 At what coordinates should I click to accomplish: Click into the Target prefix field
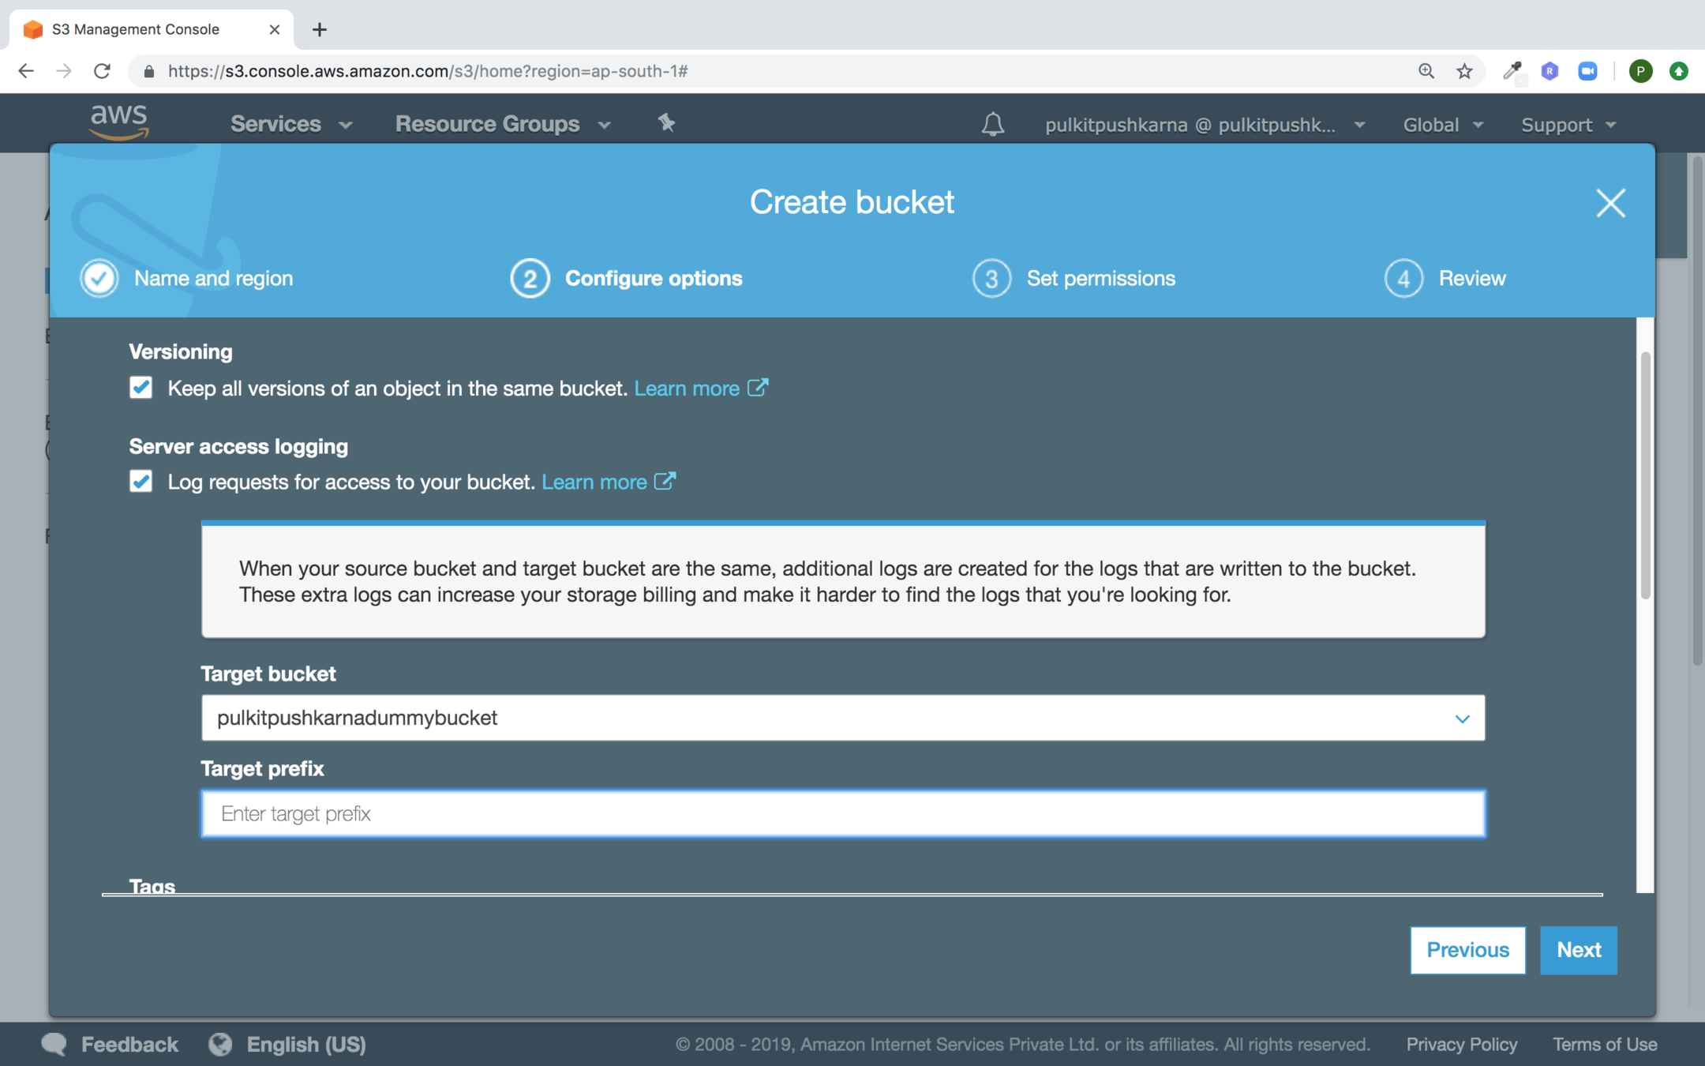[842, 813]
